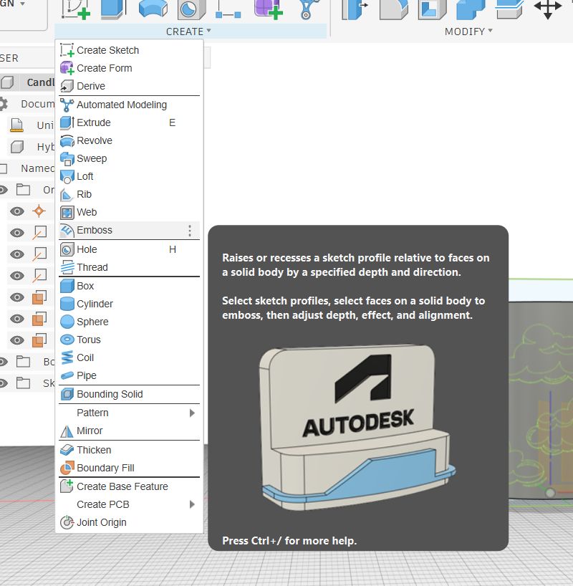
Task: Select Box primitive from menu
Action: tap(129, 286)
